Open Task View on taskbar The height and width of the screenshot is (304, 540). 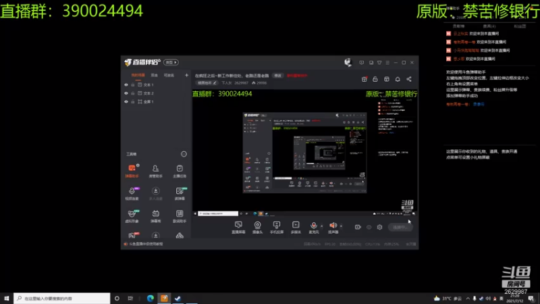tap(130, 299)
